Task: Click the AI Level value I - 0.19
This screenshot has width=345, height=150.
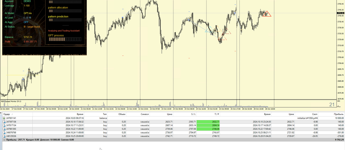Action: click(x=27, y=18)
